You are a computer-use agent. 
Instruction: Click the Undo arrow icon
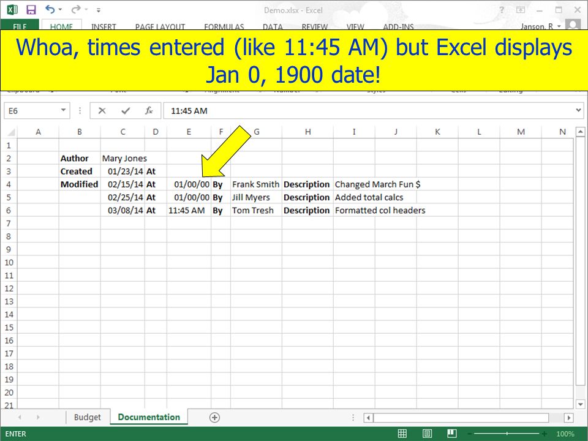click(50, 9)
